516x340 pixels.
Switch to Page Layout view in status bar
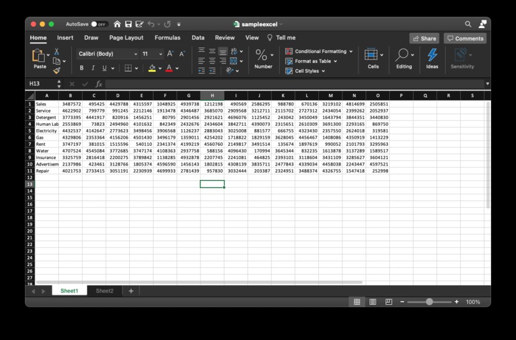[x=373, y=302]
